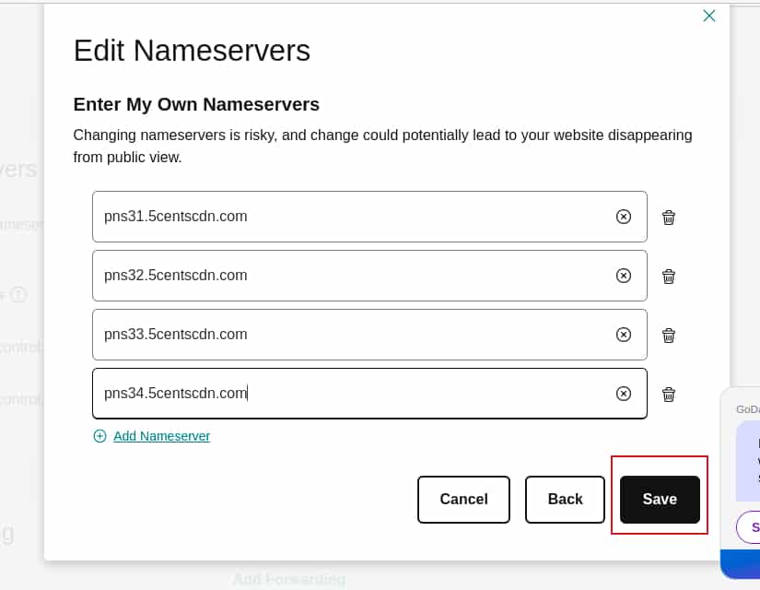Screen dimensions: 760x590
Task: Click the plus icon beside Add Nameserver
Action: click(x=99, y=436)
